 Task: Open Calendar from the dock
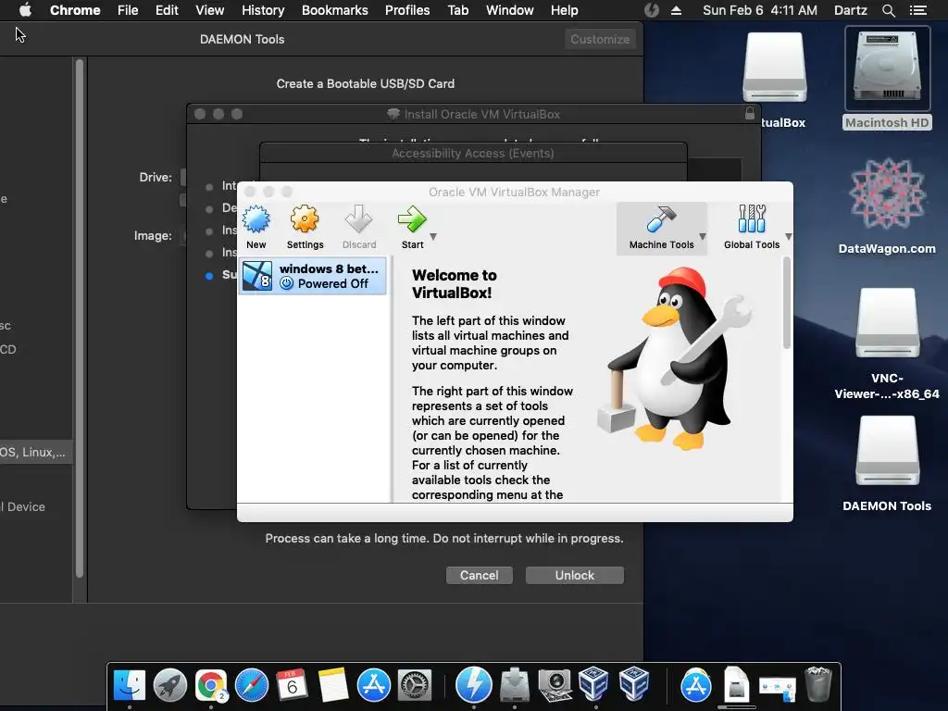click(292, 685)
